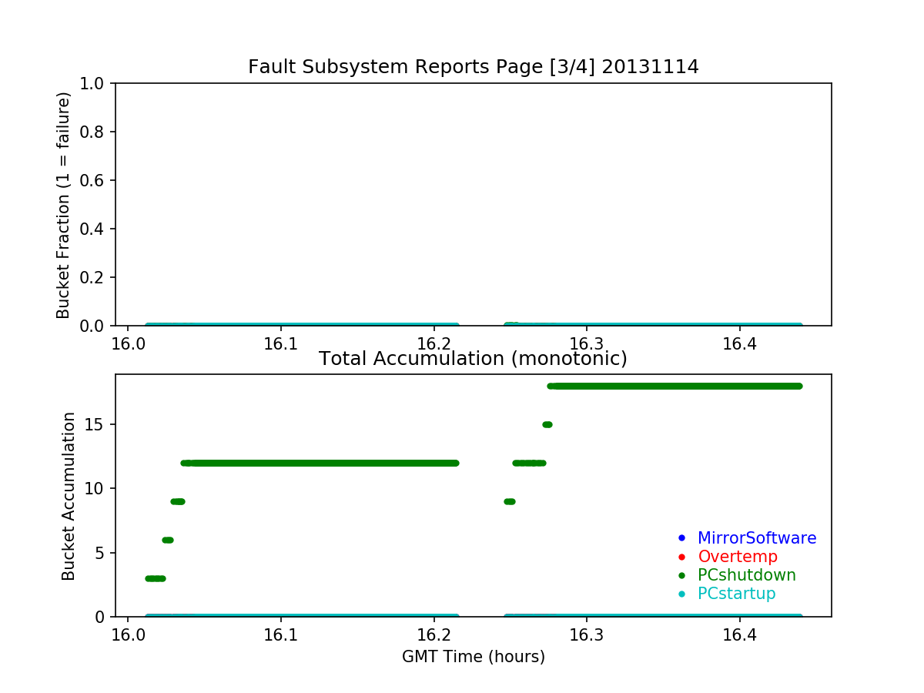Click the long green plateau at accumulation 18
The height and width of the screenshot is (693, 924).
pos(678,386)
